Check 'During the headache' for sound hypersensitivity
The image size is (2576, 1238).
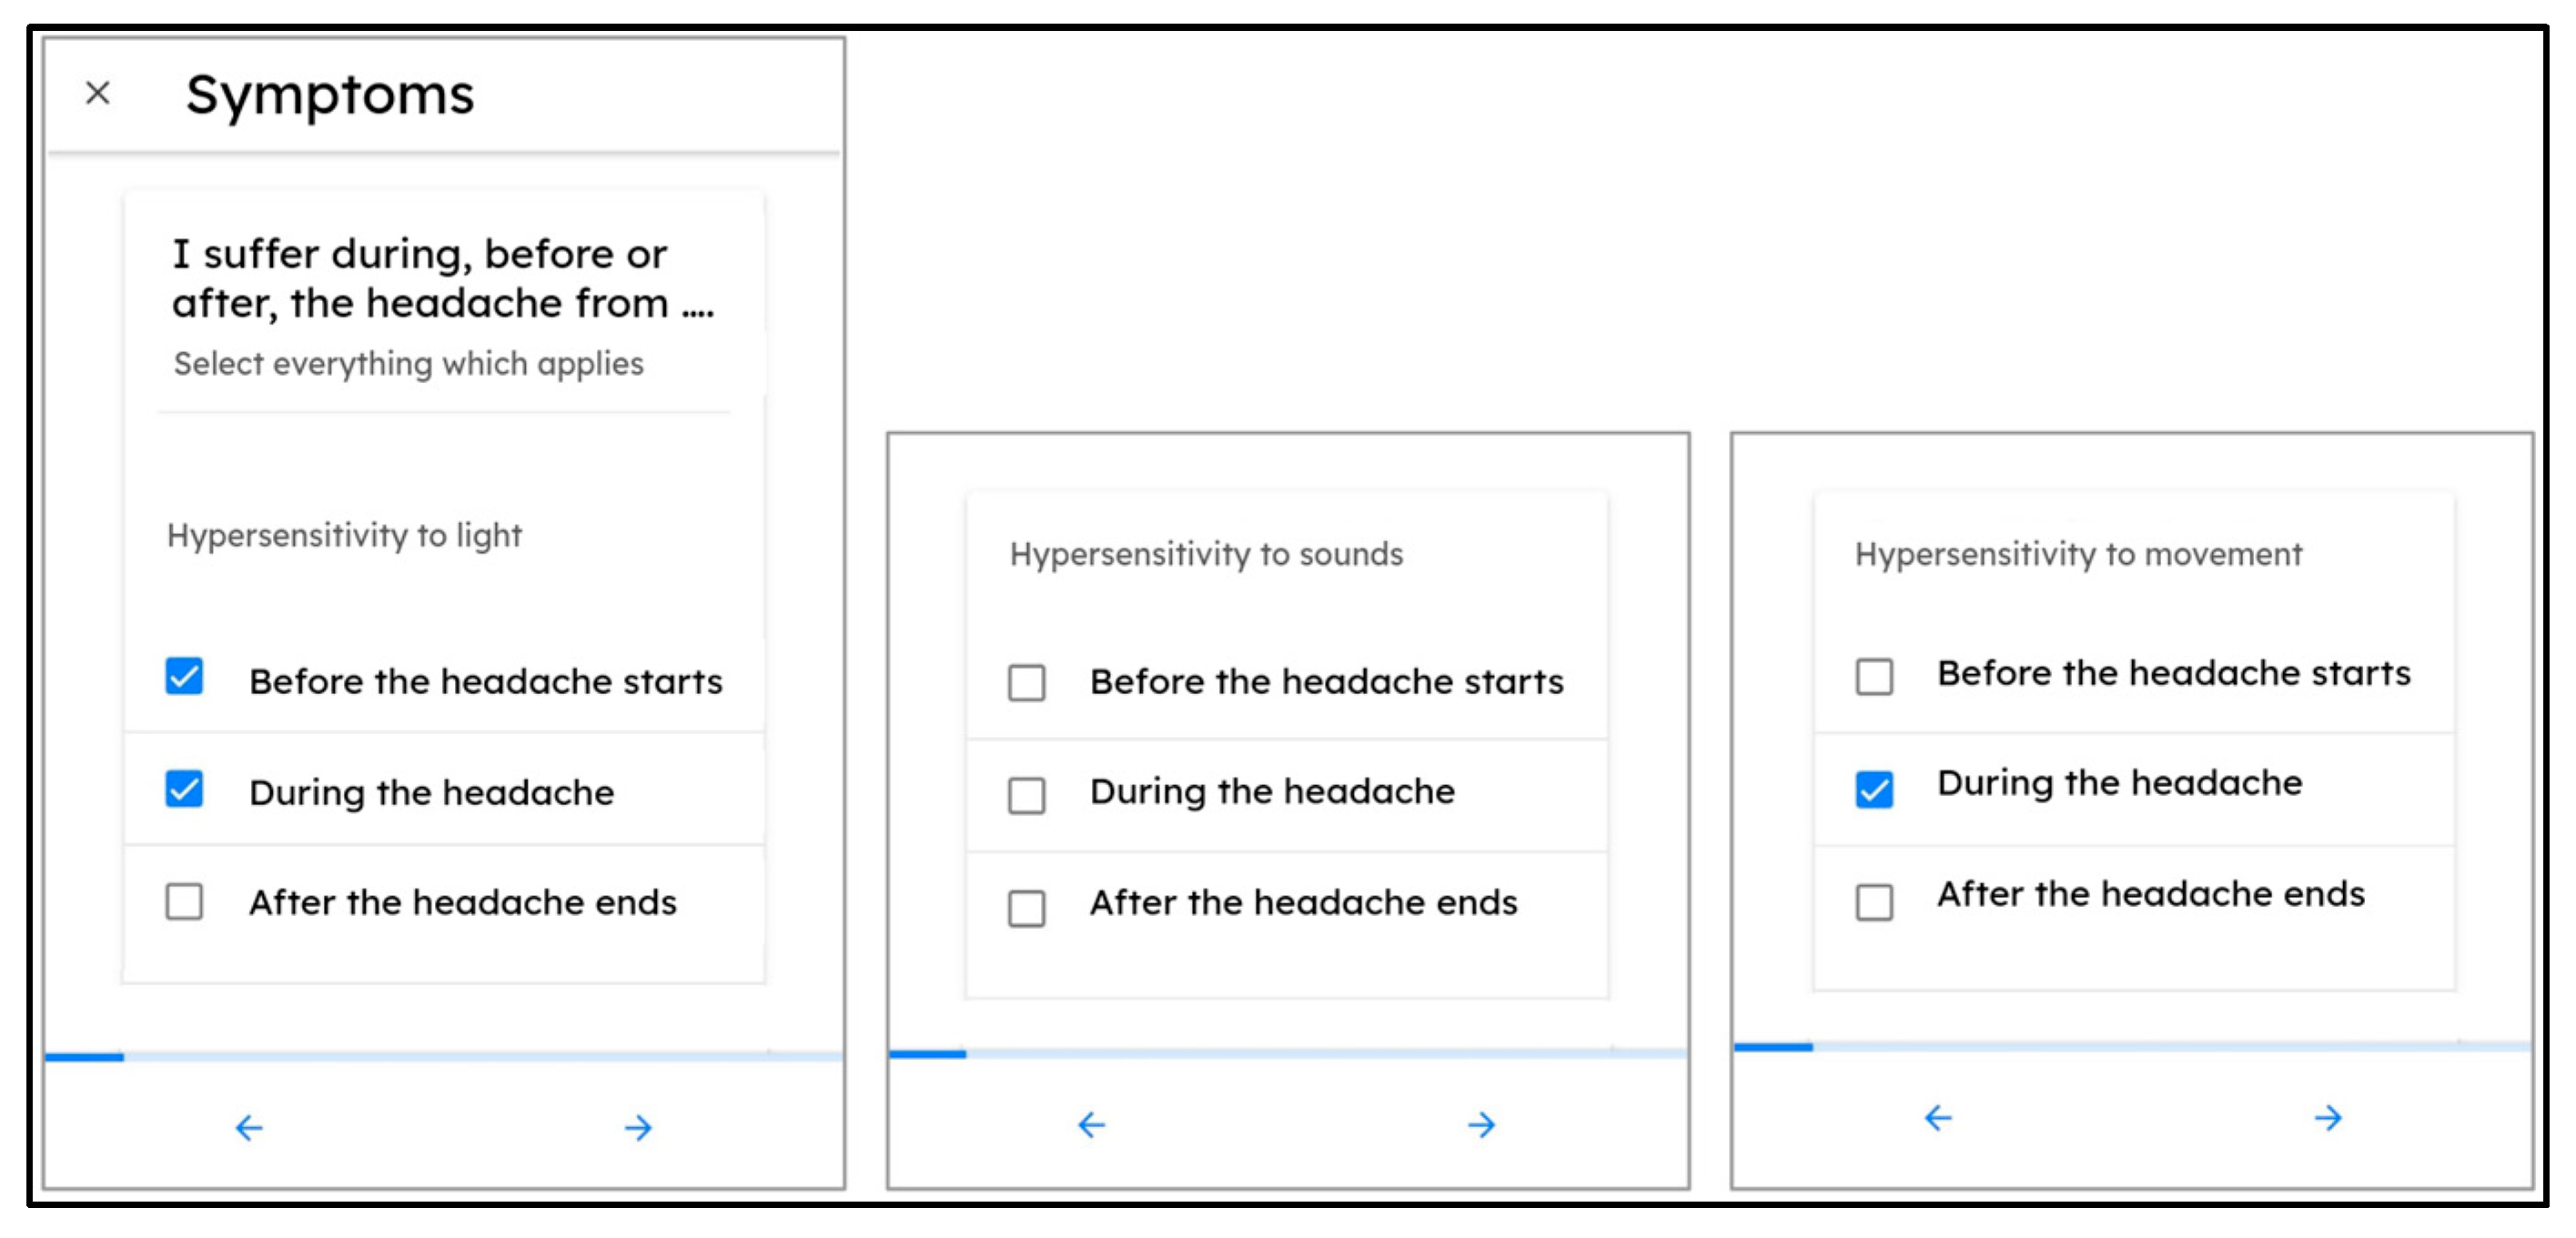pyautogui.click(x=1026, y=795)
